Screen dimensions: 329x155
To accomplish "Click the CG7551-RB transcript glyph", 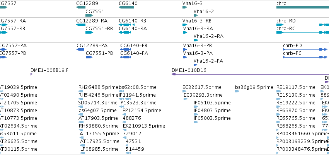I will (x=89, y=32).
